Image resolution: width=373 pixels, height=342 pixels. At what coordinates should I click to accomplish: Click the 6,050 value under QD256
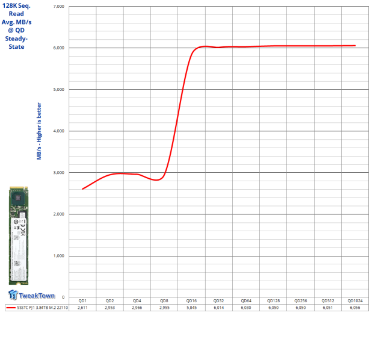point(300,308)
